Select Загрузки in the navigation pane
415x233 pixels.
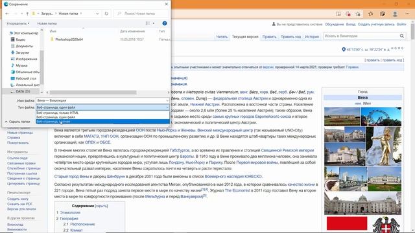point(22,52)
